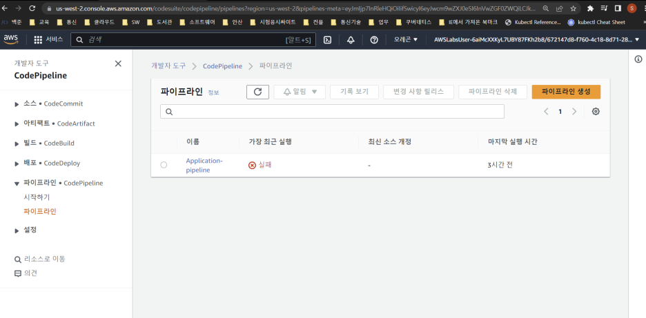
Task: Go to previous page arrow
Action: (x=547, y=111)
